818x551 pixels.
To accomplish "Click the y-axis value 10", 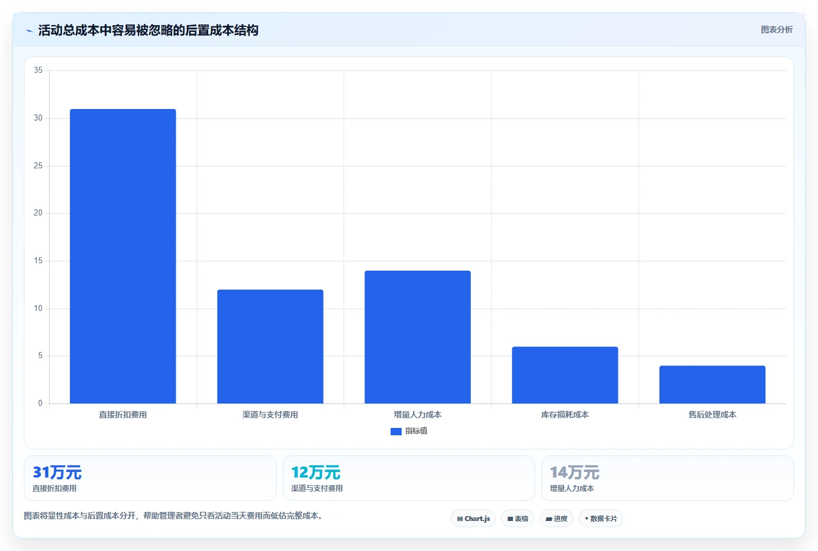I will coord(39,309).
